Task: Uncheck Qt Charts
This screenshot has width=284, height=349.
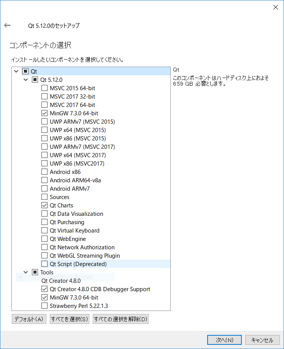Action: pyautogui.click(x=44, y=206)
